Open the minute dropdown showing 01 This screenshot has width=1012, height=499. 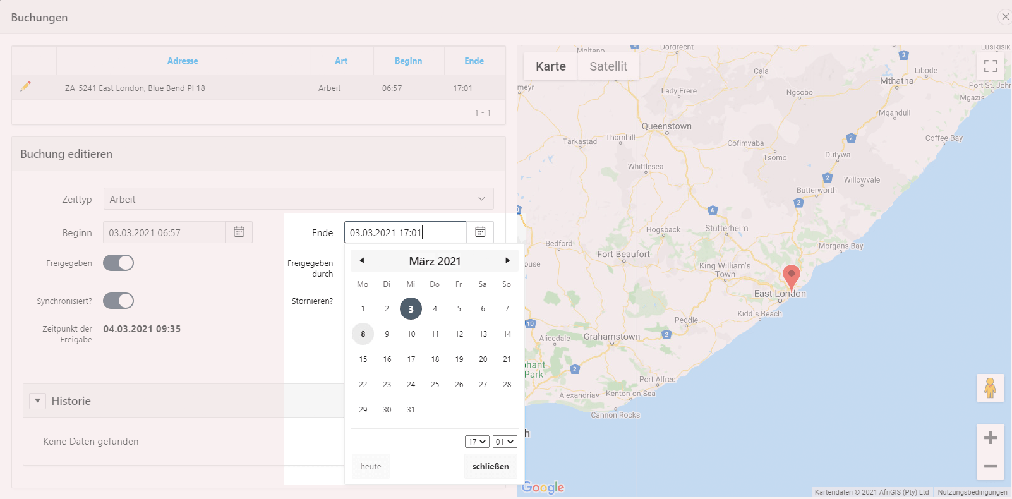[x=505, y=442]
